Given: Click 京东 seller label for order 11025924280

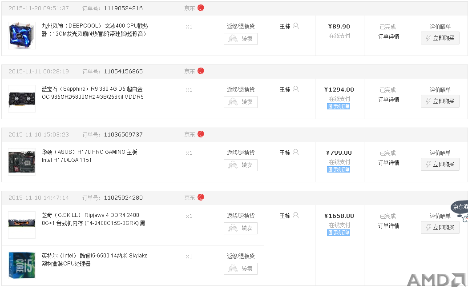Looking at the screenshot, I should [190, 198].
